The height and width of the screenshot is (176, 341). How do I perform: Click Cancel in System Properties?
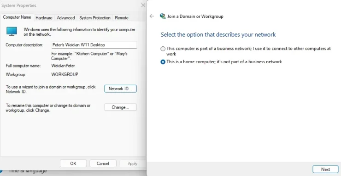point(103,164)
